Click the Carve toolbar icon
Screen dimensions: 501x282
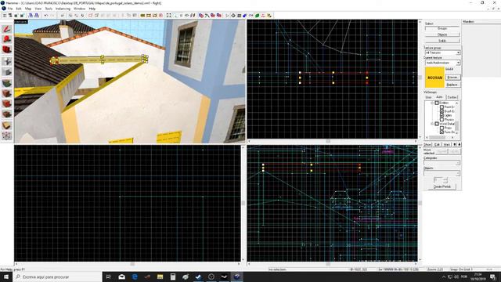tap(63, 16)
